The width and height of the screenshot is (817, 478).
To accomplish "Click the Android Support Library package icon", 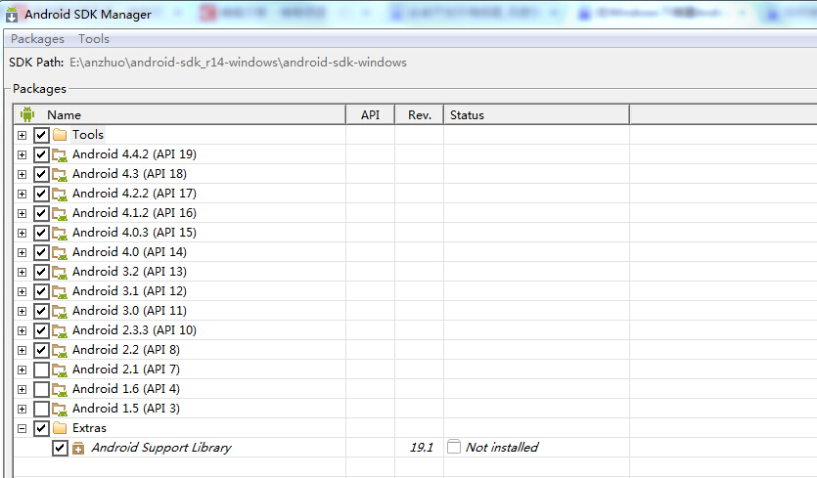I will pos(78,448).
